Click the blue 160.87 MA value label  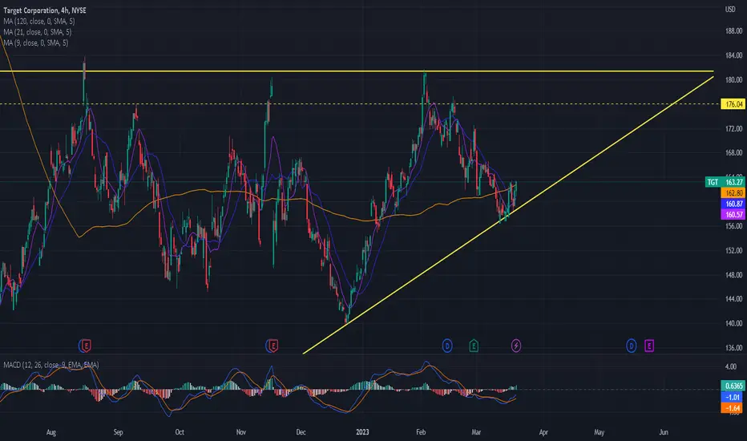click(733, 204)
